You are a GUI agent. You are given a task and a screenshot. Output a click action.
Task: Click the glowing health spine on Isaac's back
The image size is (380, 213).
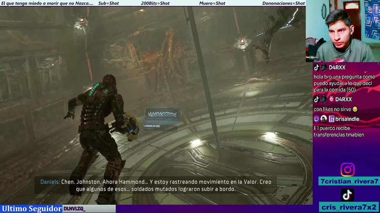click(x=94, y=89)
